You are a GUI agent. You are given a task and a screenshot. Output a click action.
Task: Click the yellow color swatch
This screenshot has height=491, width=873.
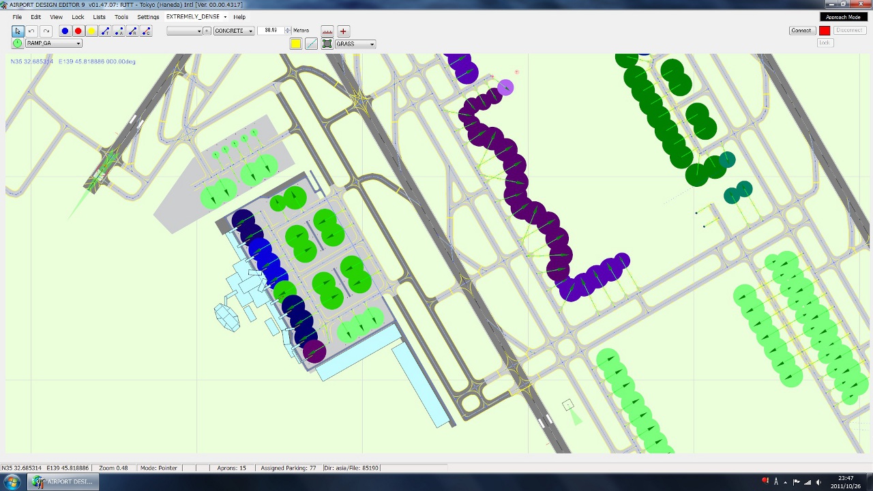click(x=295, y=44)
